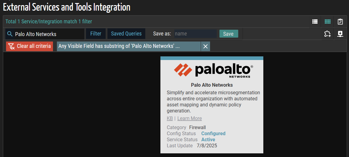The width and height of the screenshot is (349, 157).
Task: Focus the Save as name field
Action: coord(195,34)
